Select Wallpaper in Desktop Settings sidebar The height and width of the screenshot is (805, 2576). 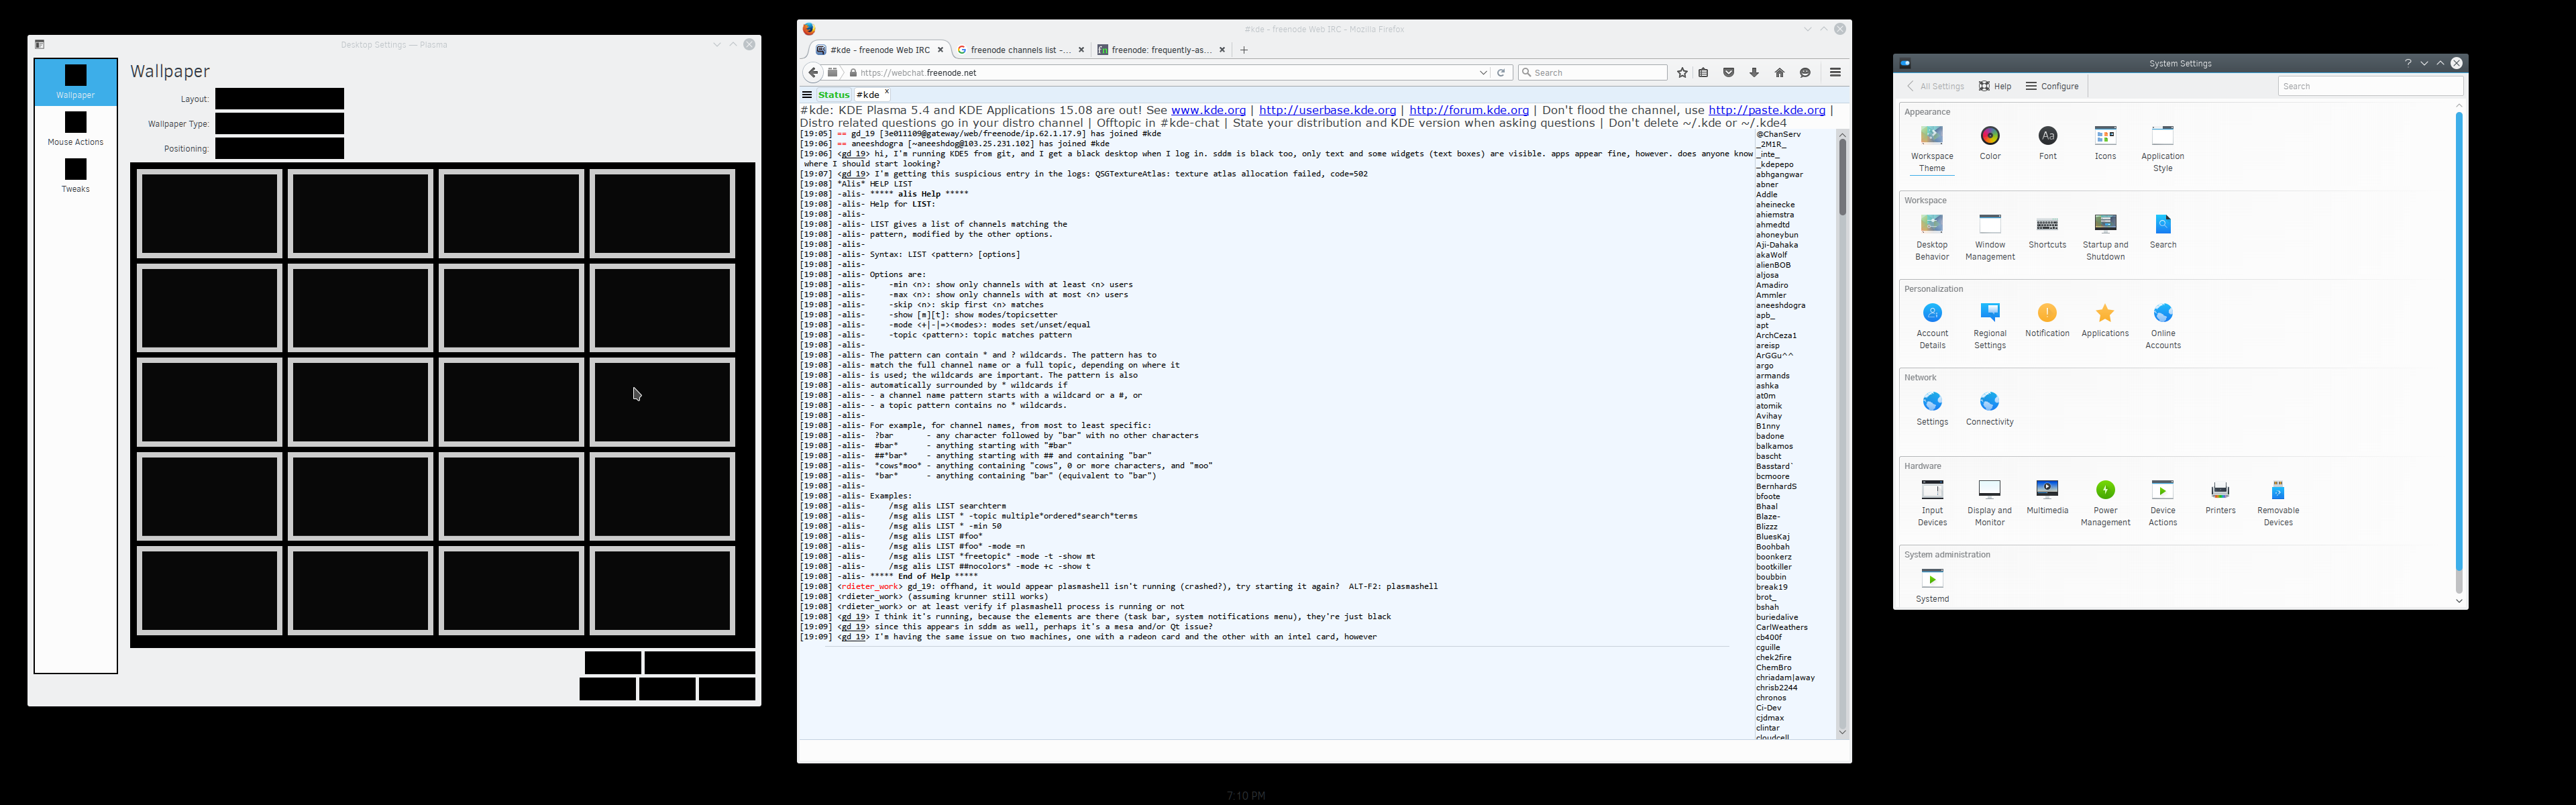coord(75,82)
